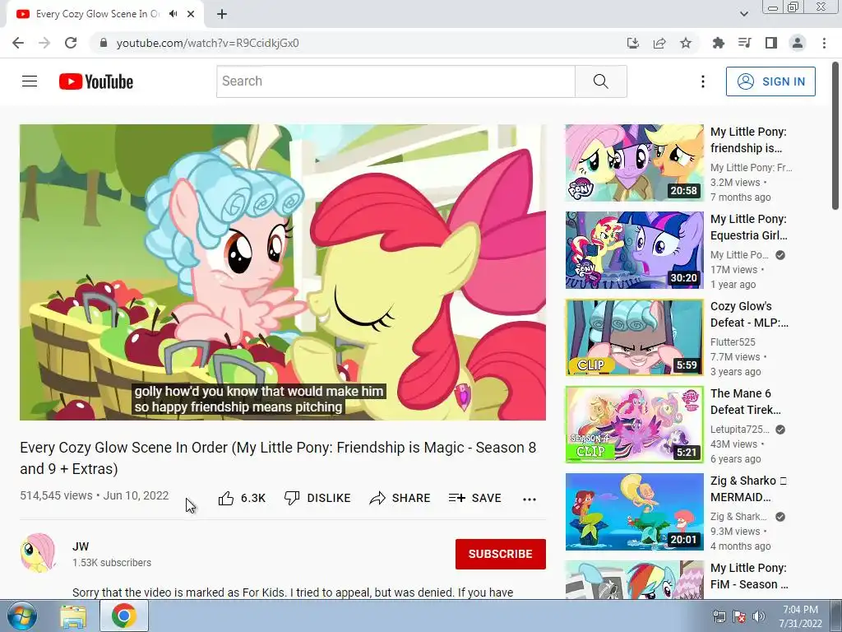Open The Mane 6 Defeat Tirek thumbnail

click(x=634, y=425)
